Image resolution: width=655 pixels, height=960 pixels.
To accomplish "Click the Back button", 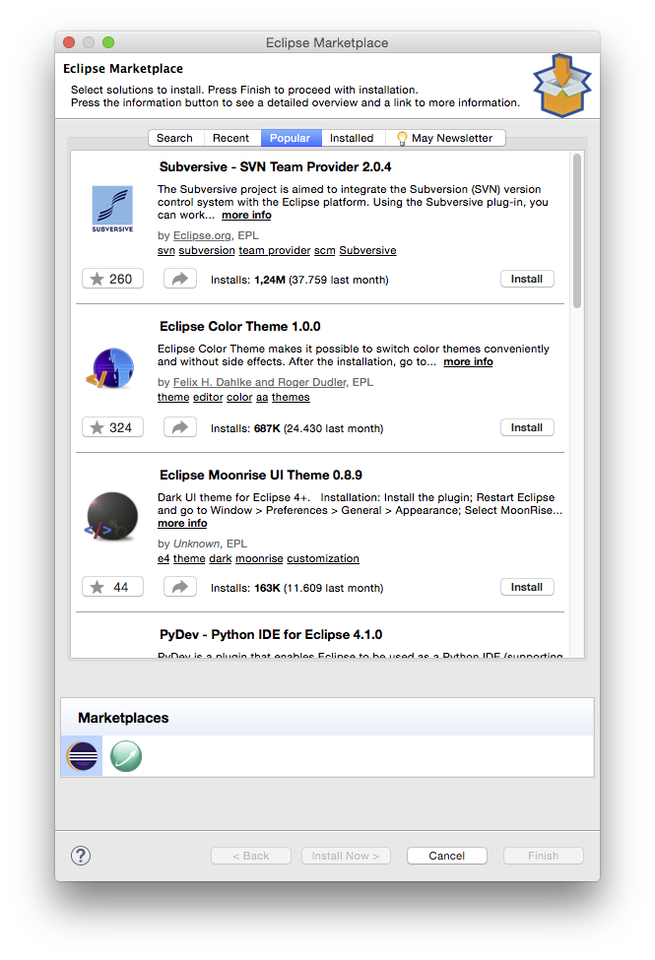I will click(250, 856).
